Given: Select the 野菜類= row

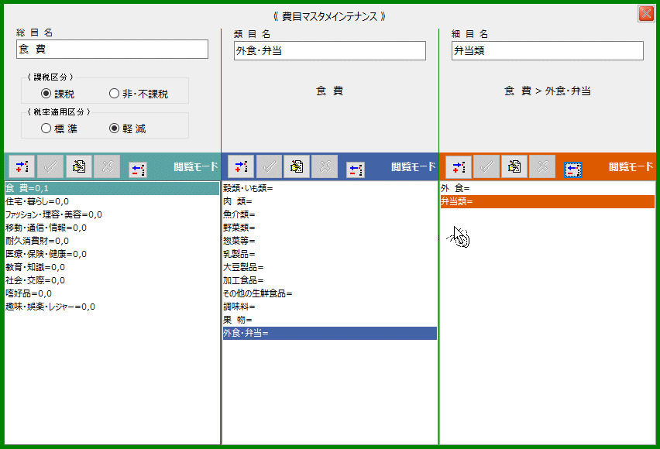Looking at the screenshot, I should coord(330,228).
